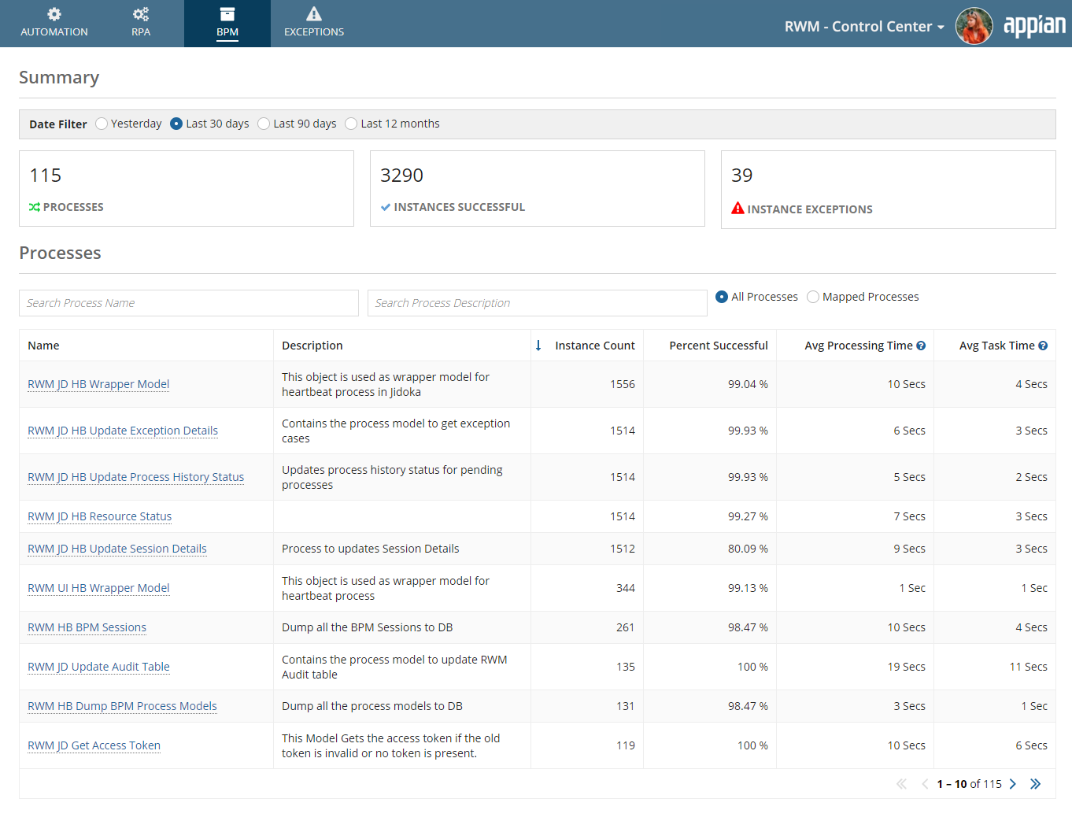This screenshot has width=1072, height=821.
Task: Click the '1 – 10 of 115' pager text
Action: (x=970, y=784)
